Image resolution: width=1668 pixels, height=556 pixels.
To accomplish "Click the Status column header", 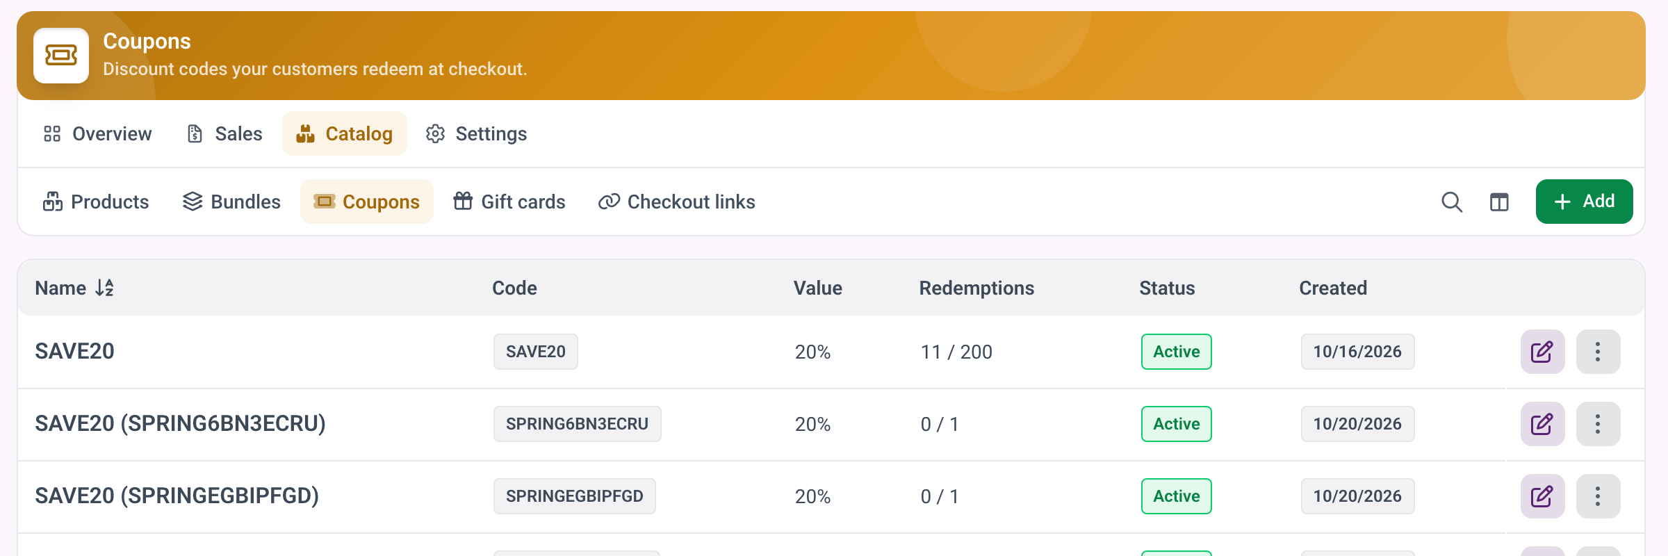I will [x=1167, y=288].
